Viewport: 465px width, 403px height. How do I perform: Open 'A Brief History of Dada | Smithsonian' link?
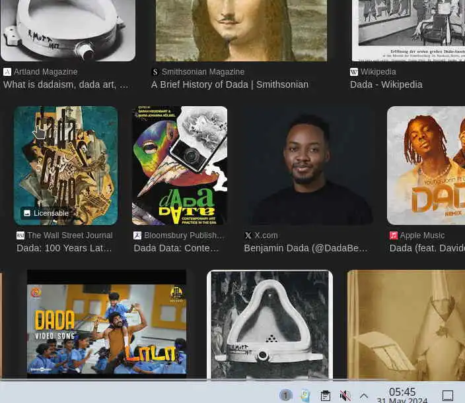click(230, 84)
